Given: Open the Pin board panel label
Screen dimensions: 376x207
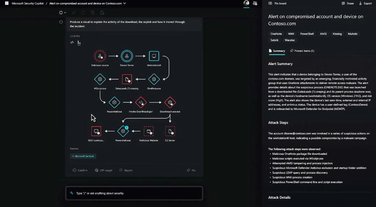Looking at the screenshot, I should click(277, 3).
